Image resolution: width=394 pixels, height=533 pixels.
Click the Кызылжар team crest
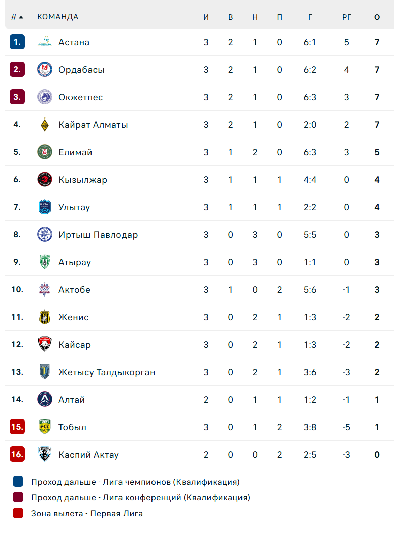click(45, 180)
